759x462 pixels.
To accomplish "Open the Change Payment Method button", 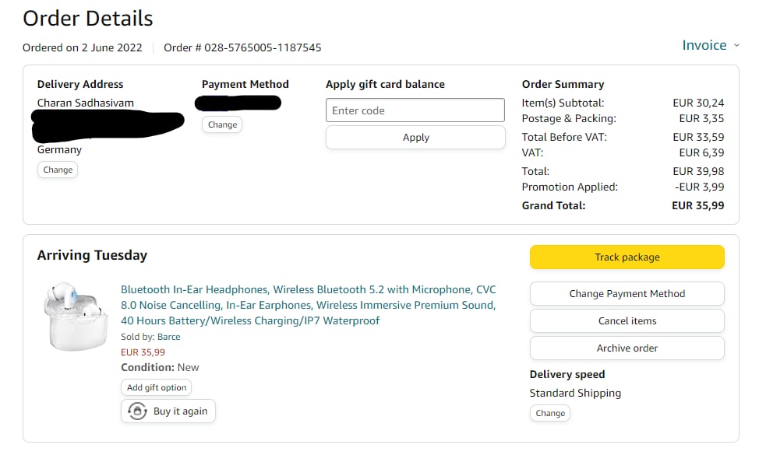I will [627, 294].
